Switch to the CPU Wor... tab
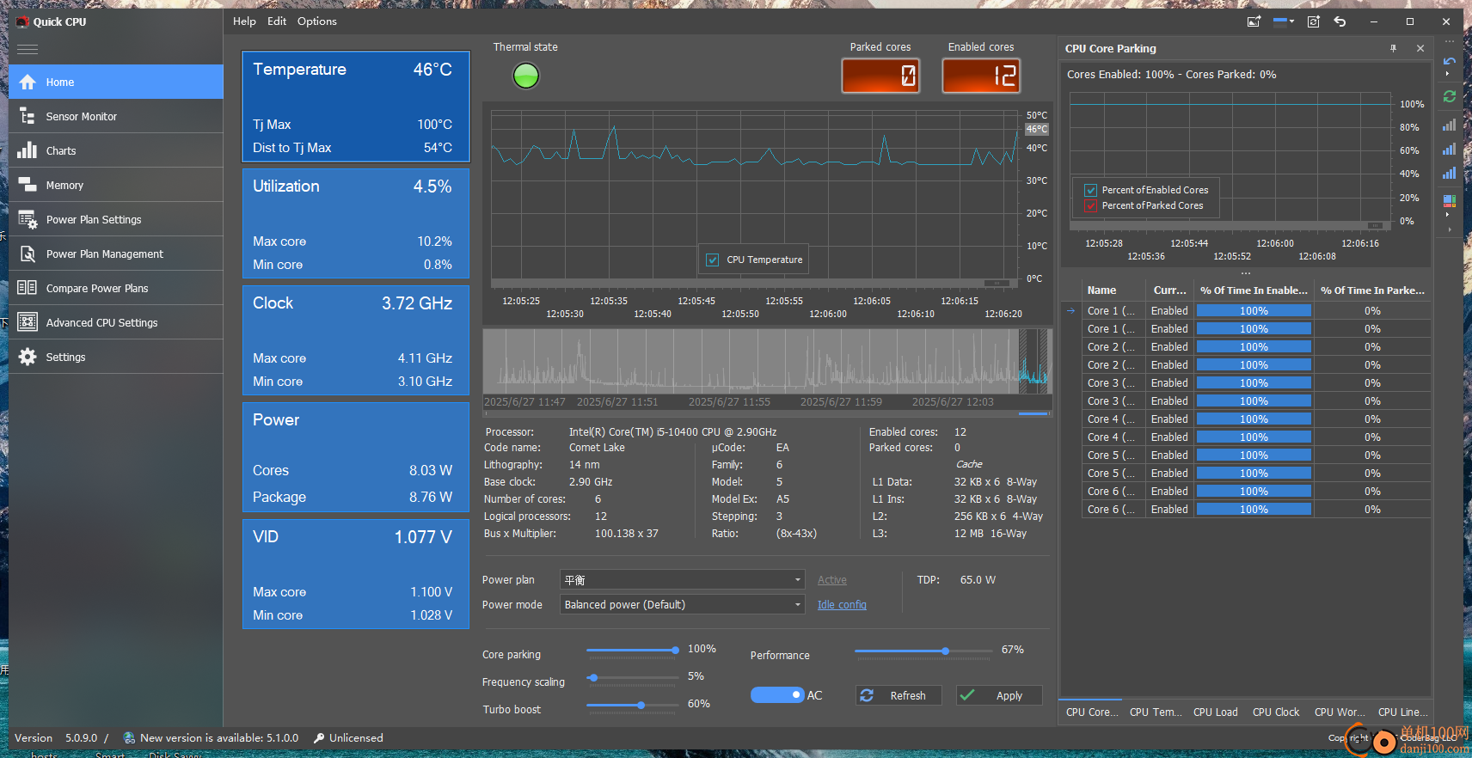This screenshot has width=1472, height=758. tap(1340, 712)
